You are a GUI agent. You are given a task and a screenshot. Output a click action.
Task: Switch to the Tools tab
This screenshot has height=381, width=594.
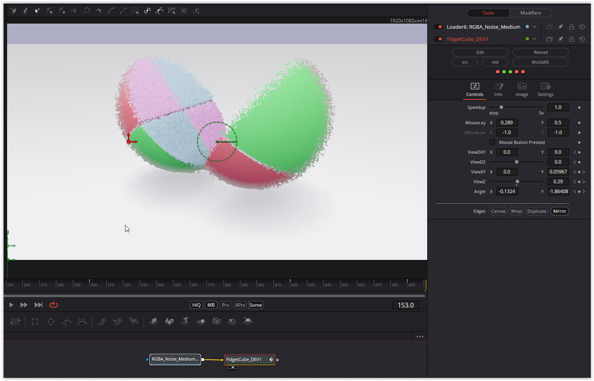tap(488, 13)
